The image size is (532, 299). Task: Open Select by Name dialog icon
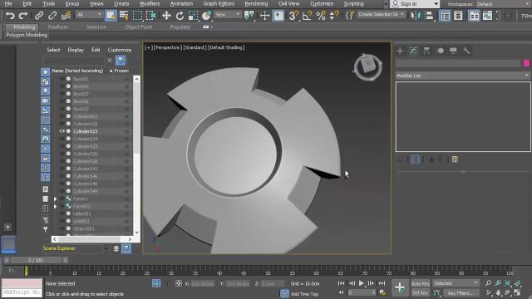point(124,16)
